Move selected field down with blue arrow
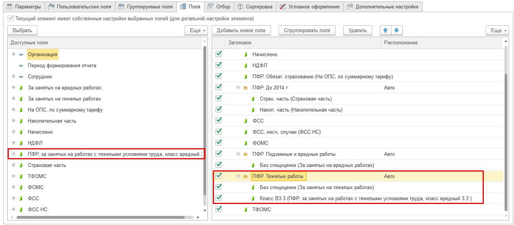 tap(396, 31)
